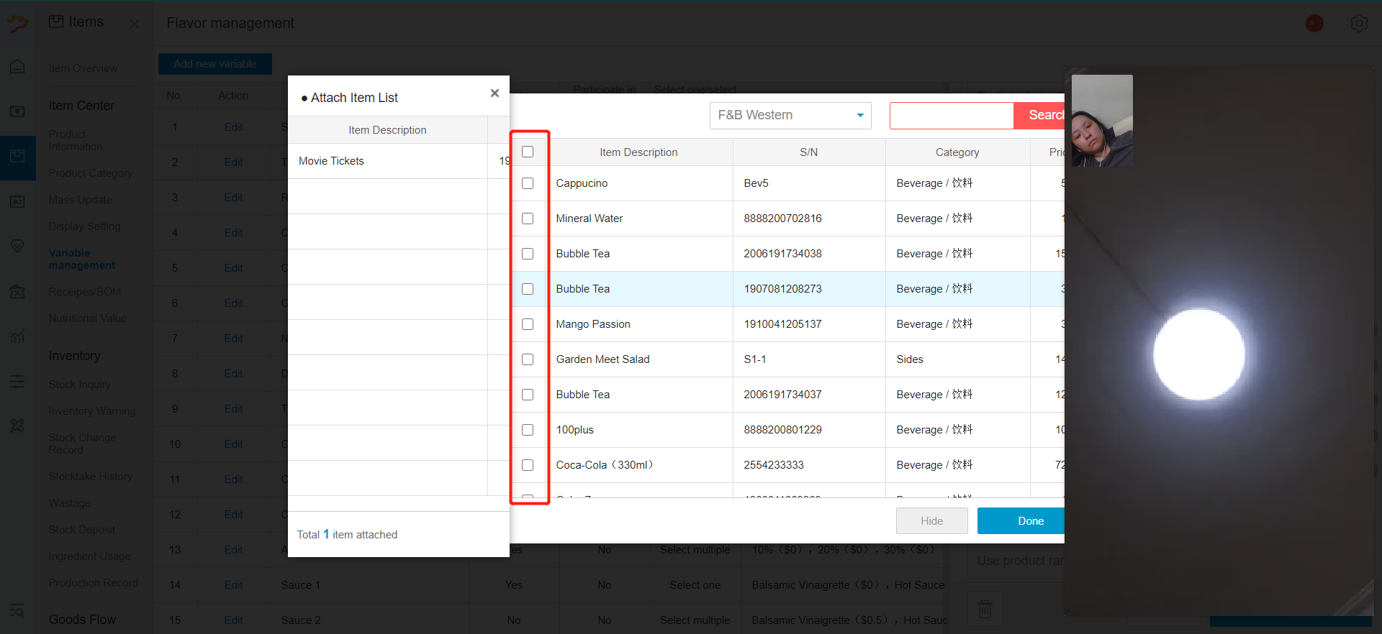The width and height of the screenshot is (1382, 634).
Task: Open Receipes/BOM menu item
Action: pos(85,292)
